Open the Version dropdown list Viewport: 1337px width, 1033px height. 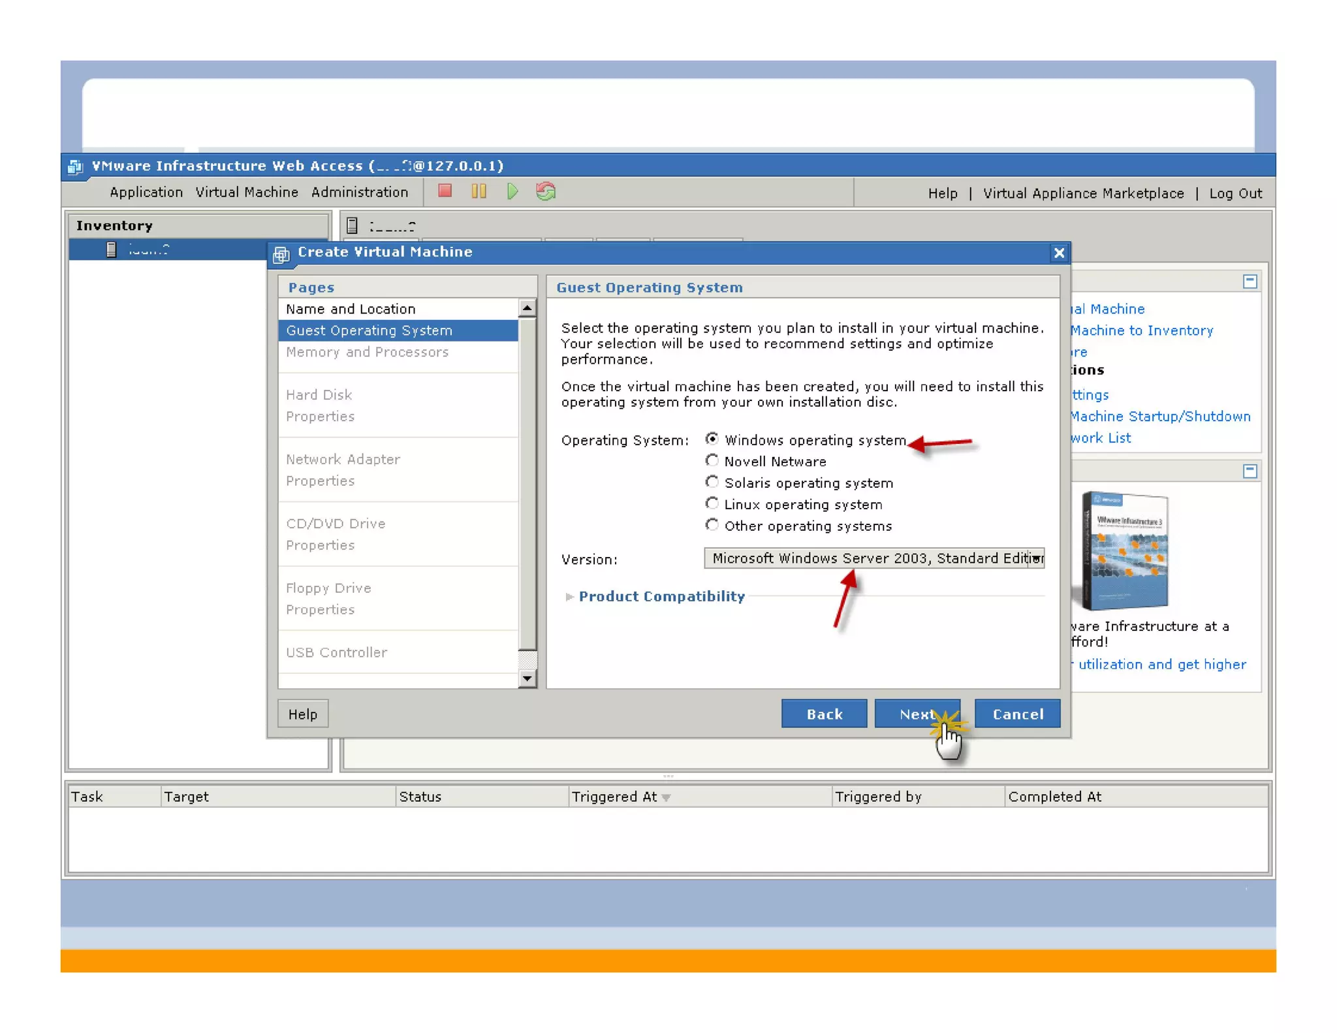pos(1036,558)
